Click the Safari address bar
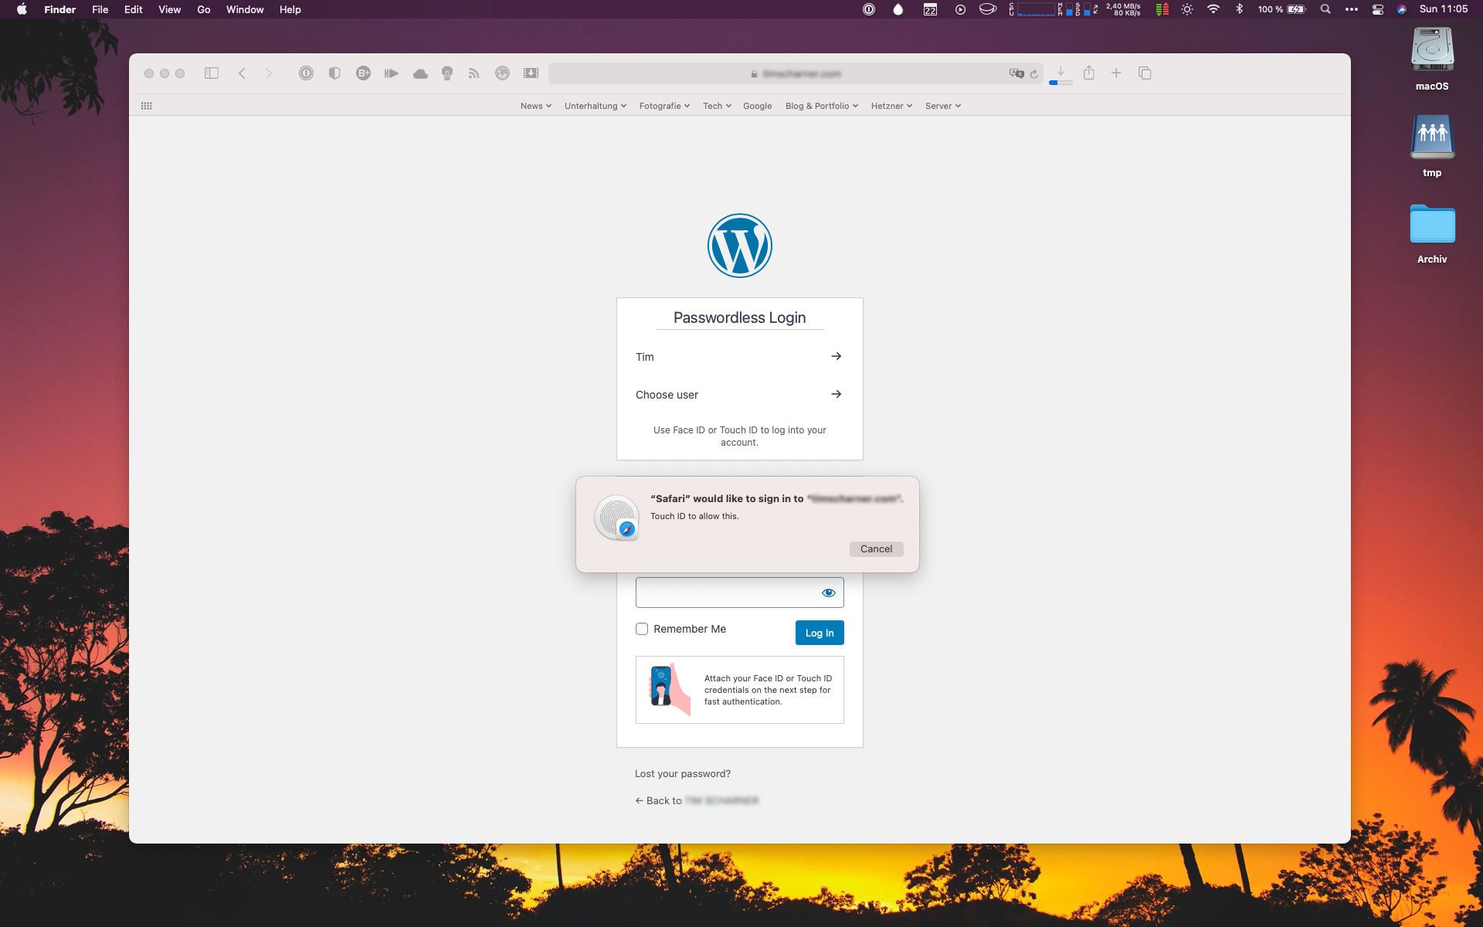Viewport: 1483px width, 927px height. (x=796, y=73)
